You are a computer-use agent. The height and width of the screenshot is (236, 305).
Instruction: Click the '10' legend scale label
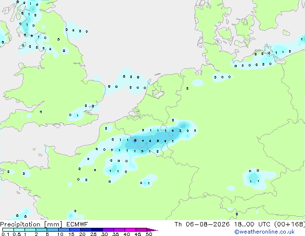60,234
